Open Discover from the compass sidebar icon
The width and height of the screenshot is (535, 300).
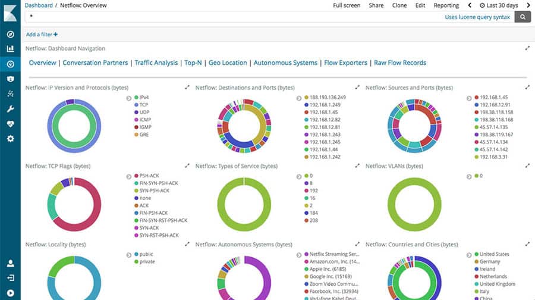tap(10, 34)
